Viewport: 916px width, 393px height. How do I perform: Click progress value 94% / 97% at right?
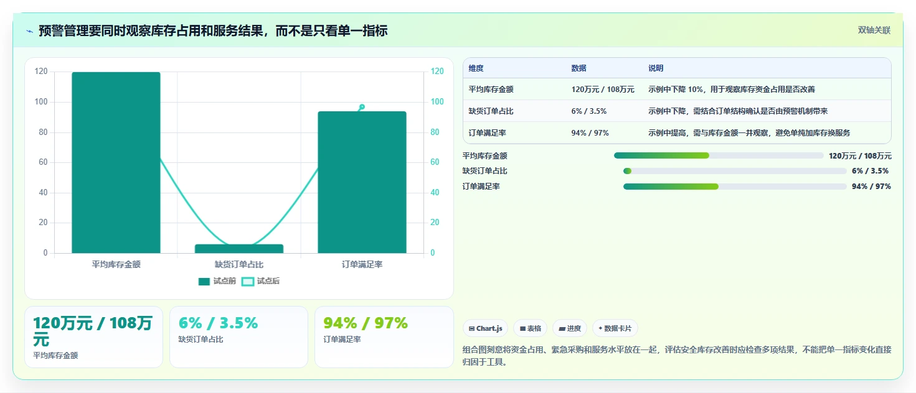pos(871,187)
